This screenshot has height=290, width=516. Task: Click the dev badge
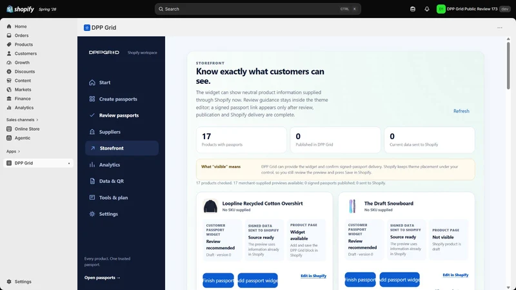click(x=505, y=9)
